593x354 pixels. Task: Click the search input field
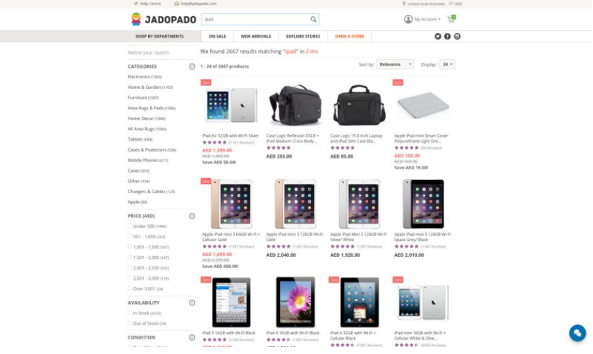pyautogui.click(x=256, y=19)
